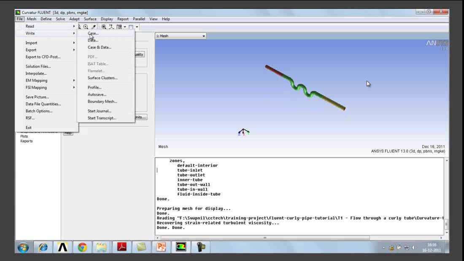The image size is (464, 261).
Task: Expand the Read submenu
Action: click(x=47, y=26)
